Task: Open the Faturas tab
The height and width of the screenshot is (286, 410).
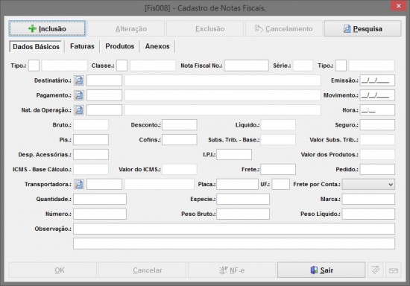Action: (82, 46)
